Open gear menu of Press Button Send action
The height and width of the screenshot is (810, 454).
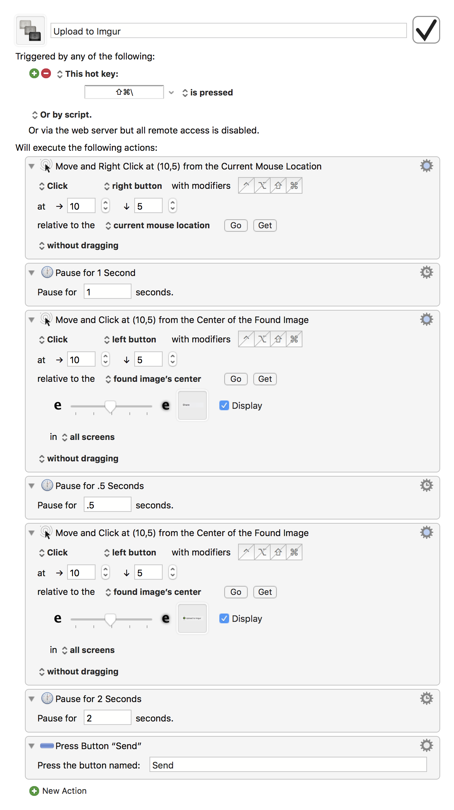click(x=426, y=746)
